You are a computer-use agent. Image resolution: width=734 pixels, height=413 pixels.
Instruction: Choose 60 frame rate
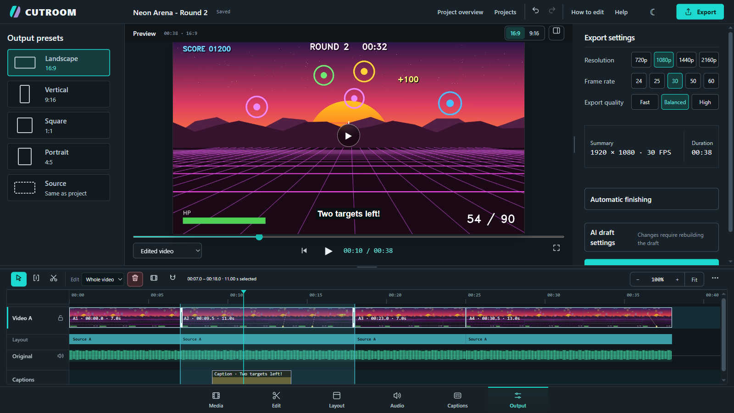[x=711, y=81]
